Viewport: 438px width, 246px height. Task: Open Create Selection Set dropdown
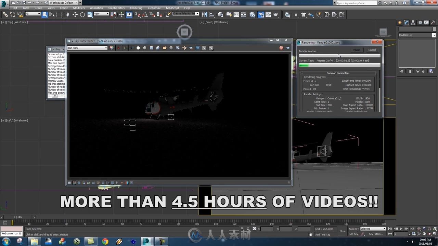tap(186, 14)
